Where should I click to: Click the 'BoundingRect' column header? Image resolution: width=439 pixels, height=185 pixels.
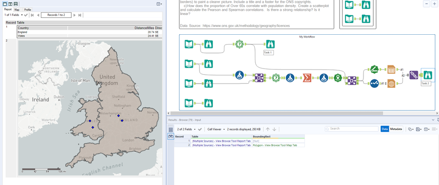click(278, 137)
